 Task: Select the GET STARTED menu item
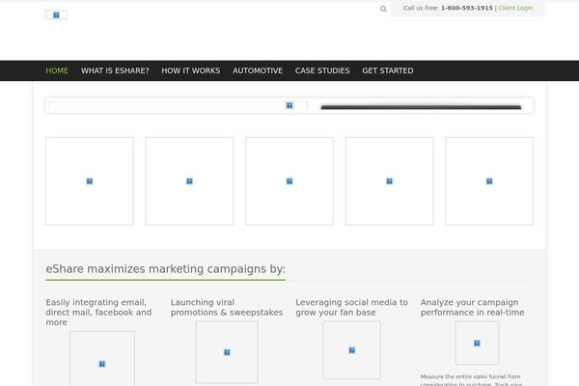click(388, 70)
